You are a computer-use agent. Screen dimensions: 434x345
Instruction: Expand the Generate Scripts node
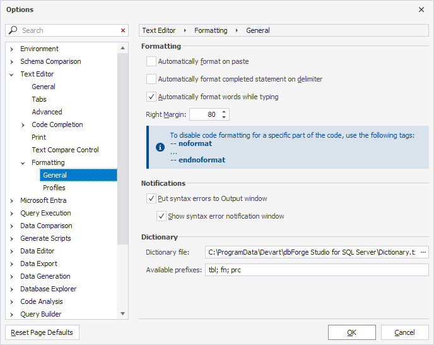(11, 239)
